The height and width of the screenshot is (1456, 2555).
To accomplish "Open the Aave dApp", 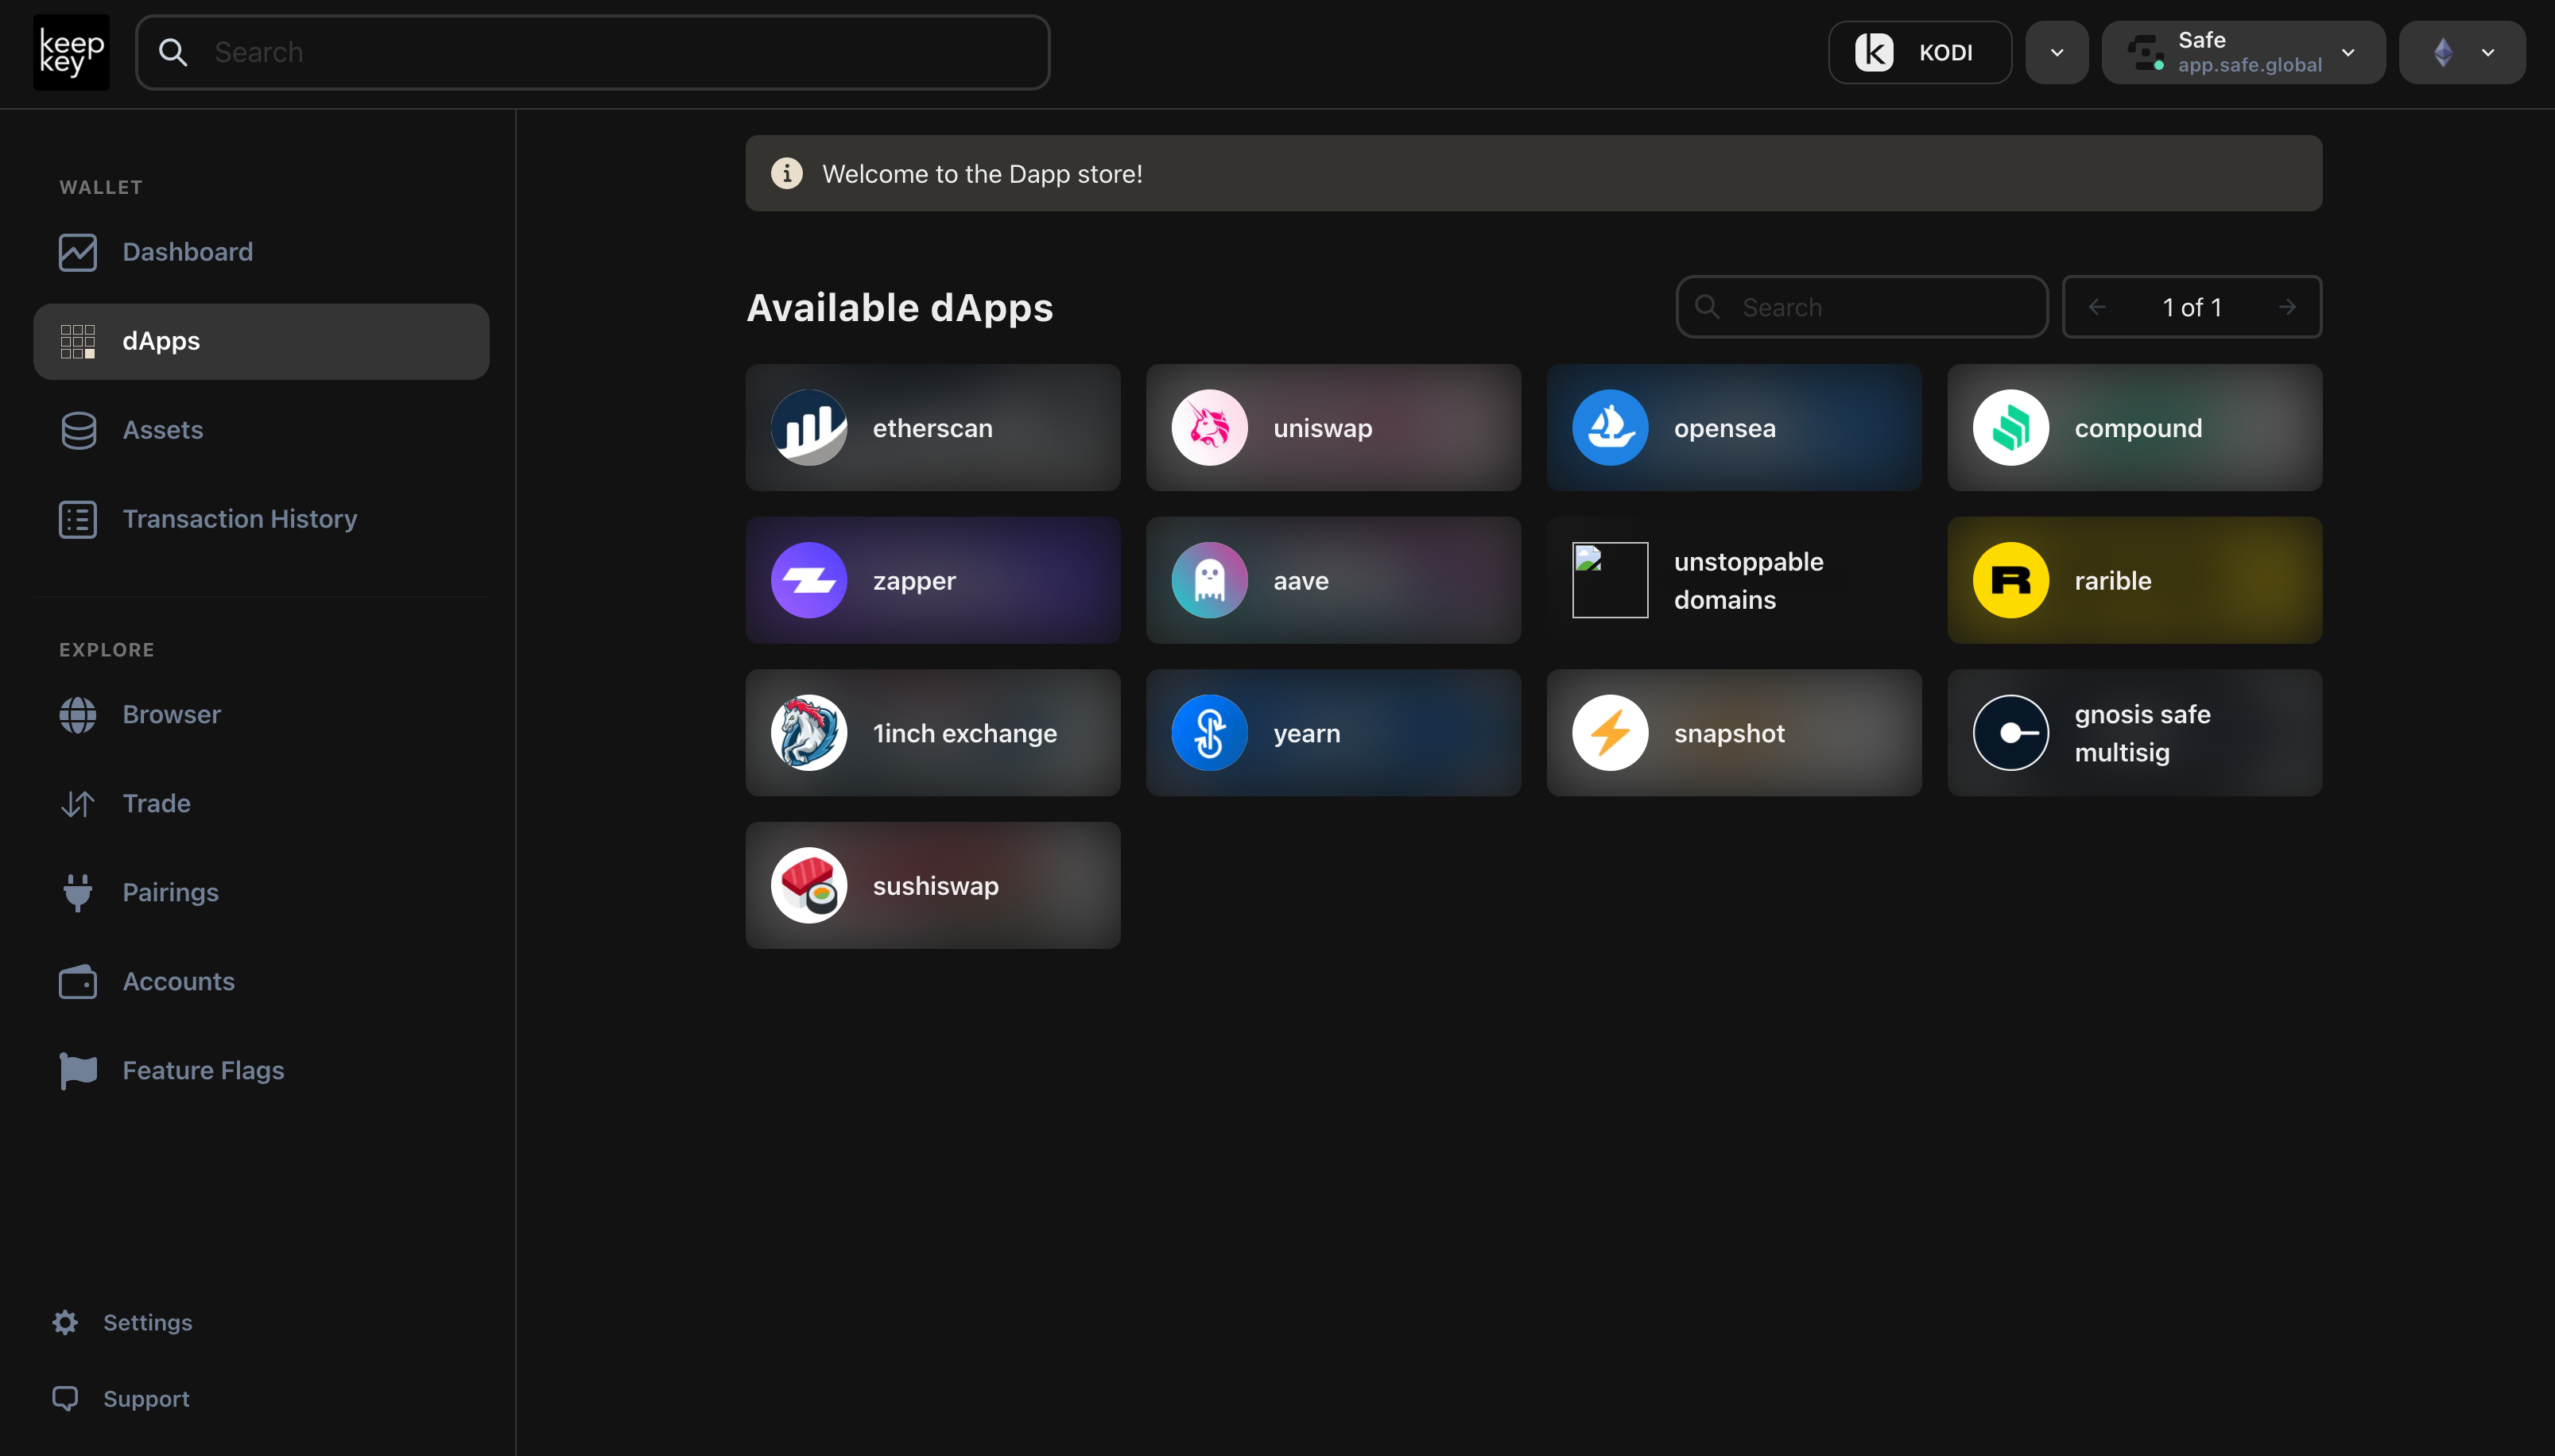I will 1332,580.
